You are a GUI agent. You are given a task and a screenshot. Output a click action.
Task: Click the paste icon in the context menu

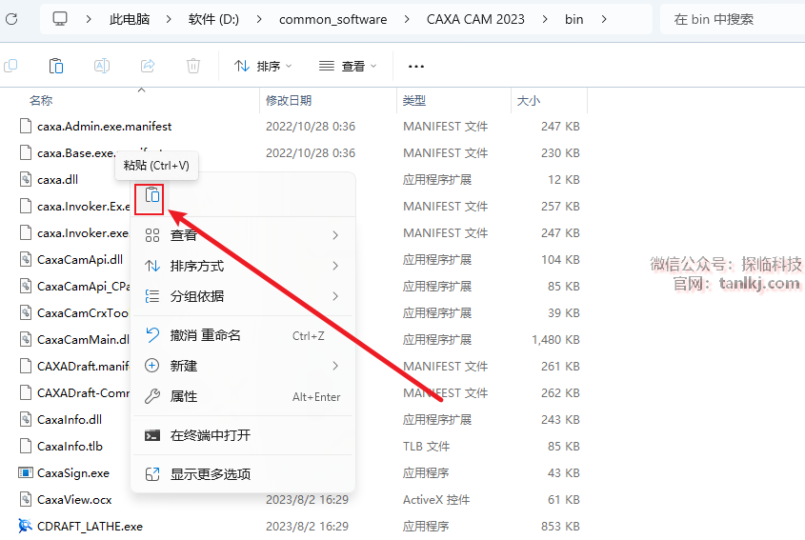[152, 195]
